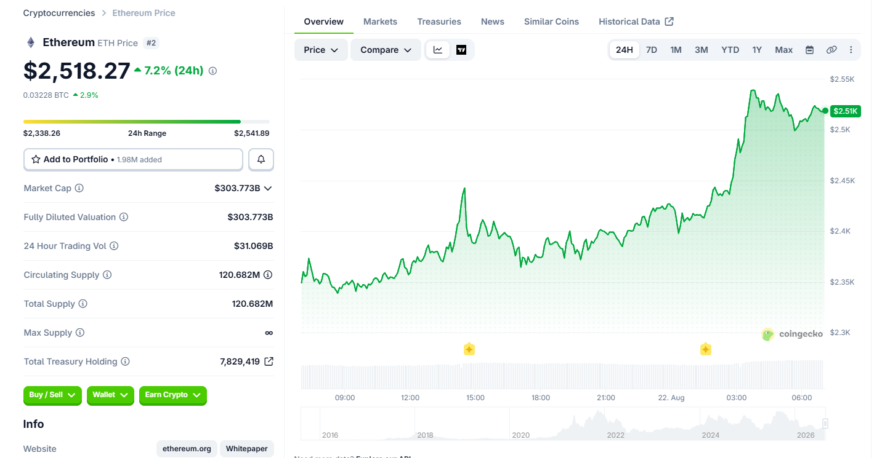Viewport: 874px width, 458px height.
Task: Click the news marker icon near 15:00
Action: click(469, 349)
